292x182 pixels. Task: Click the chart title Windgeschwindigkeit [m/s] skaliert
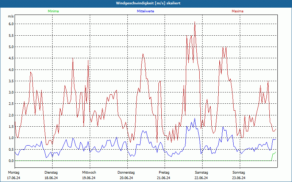pos(148,3)
